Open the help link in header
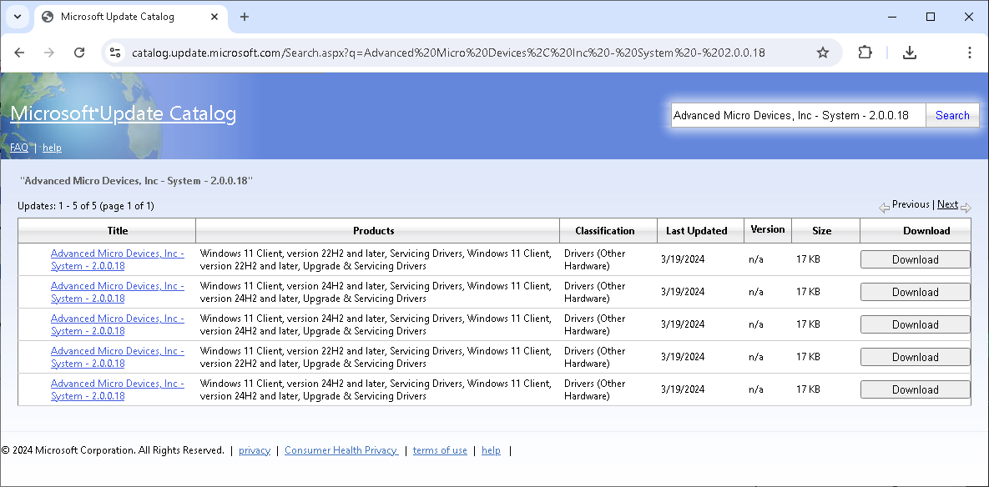 pyautogui.click(x=52, y=148)
